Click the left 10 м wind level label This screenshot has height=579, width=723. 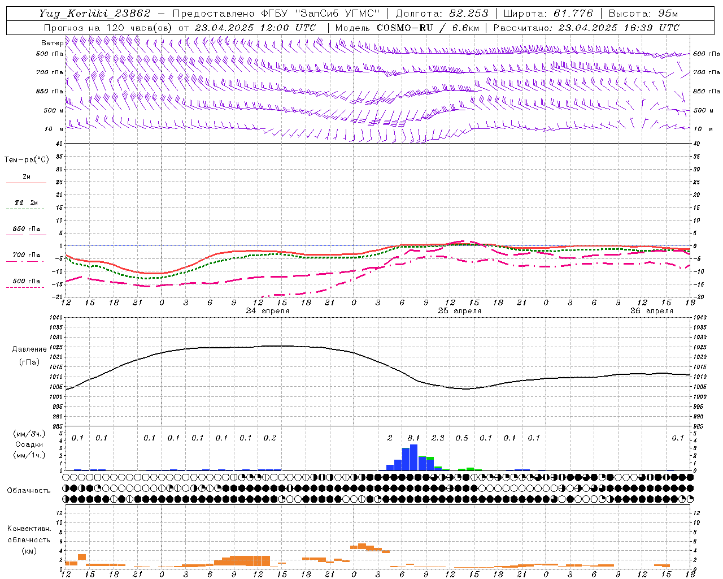click(54, 129)
